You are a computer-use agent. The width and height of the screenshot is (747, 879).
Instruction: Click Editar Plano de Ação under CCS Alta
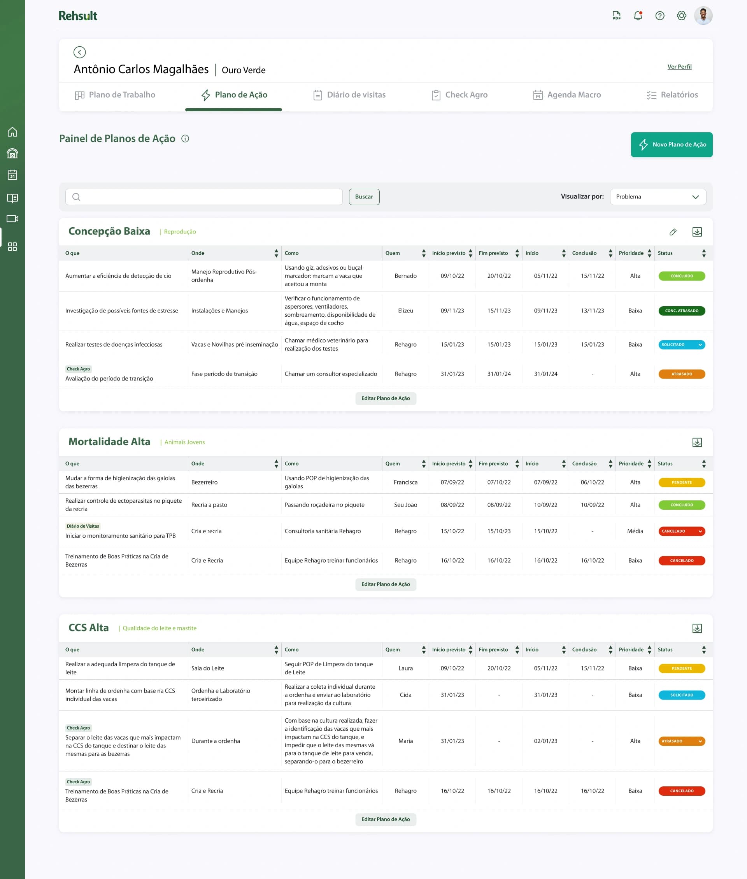click(x=385, y=819)
